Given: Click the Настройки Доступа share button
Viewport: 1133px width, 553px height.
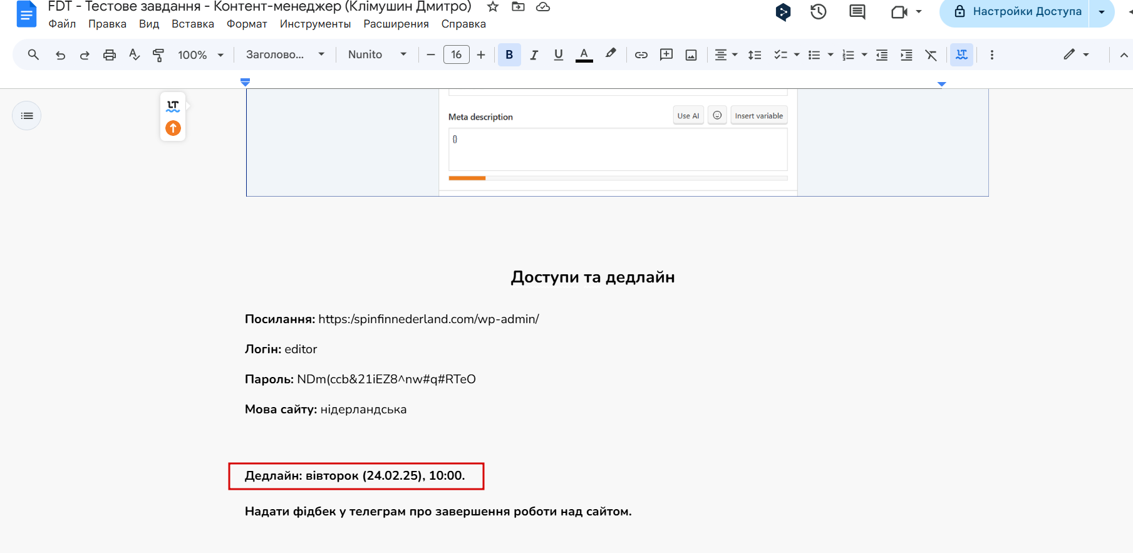Looking at the screenshot, I should (x=1015, y=12).
